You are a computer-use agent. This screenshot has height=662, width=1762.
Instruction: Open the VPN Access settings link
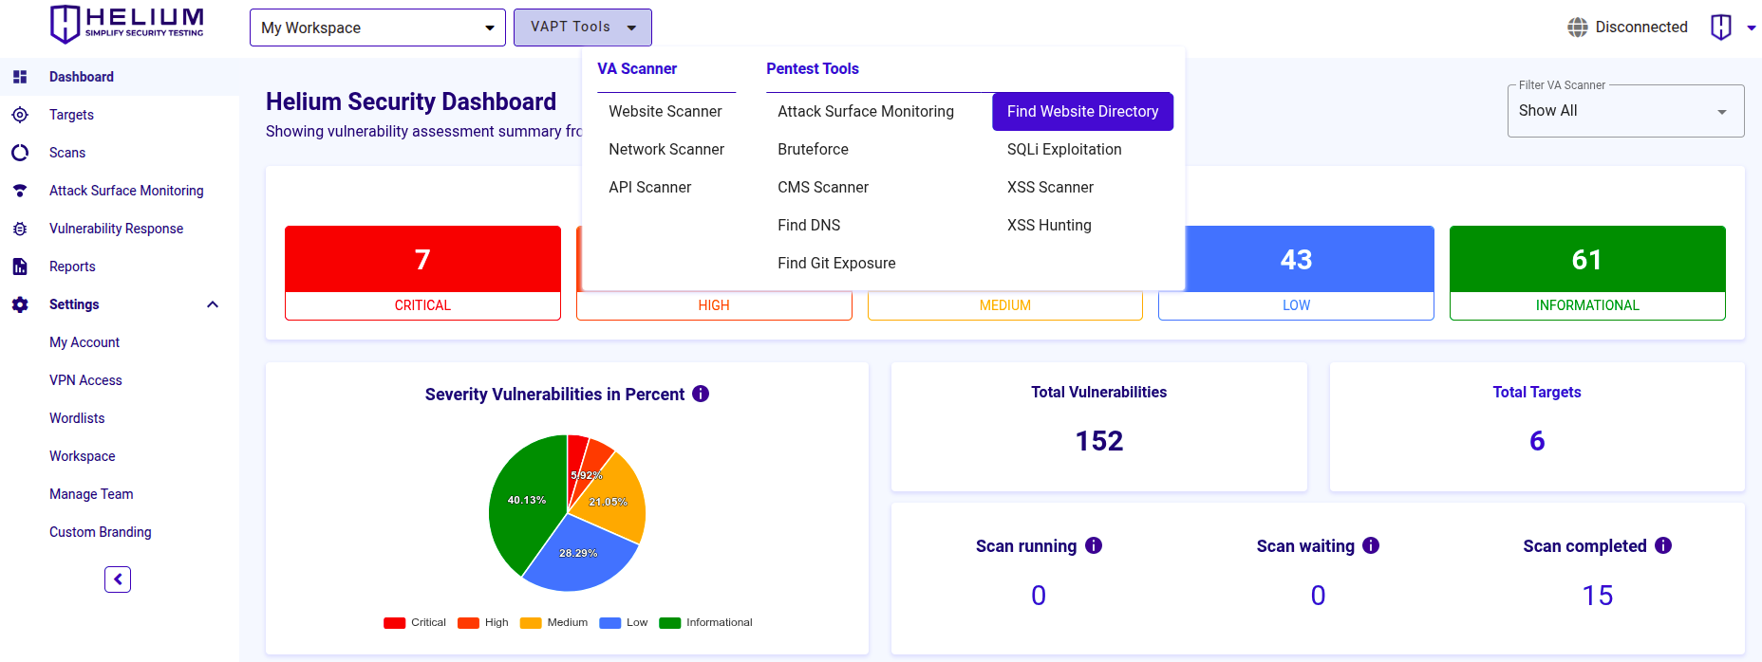[85, 380]
